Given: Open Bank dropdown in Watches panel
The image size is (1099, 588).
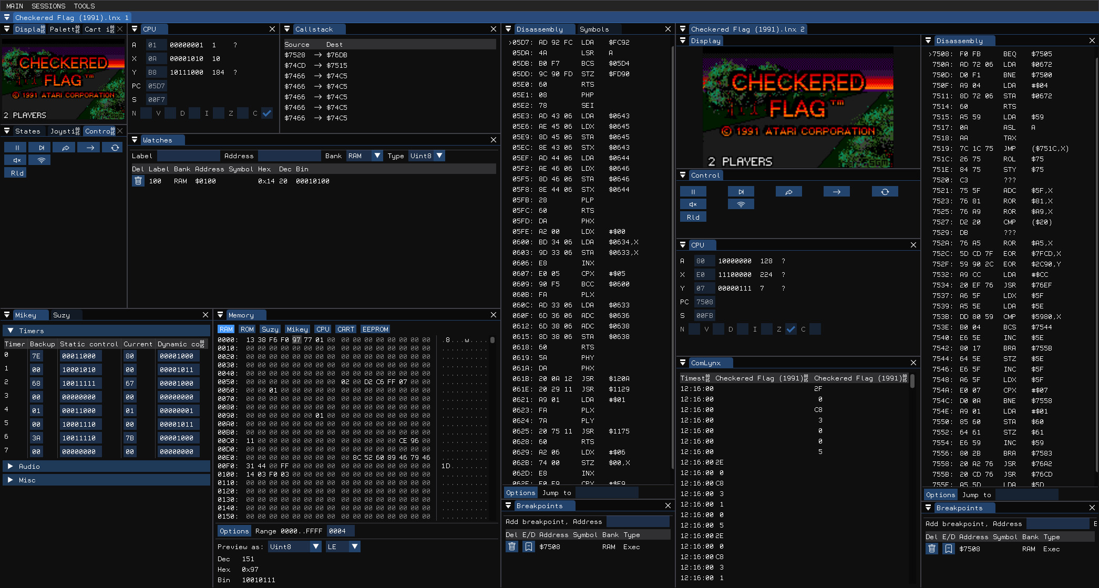Looking at the screenshot, I should click(364, 156).
